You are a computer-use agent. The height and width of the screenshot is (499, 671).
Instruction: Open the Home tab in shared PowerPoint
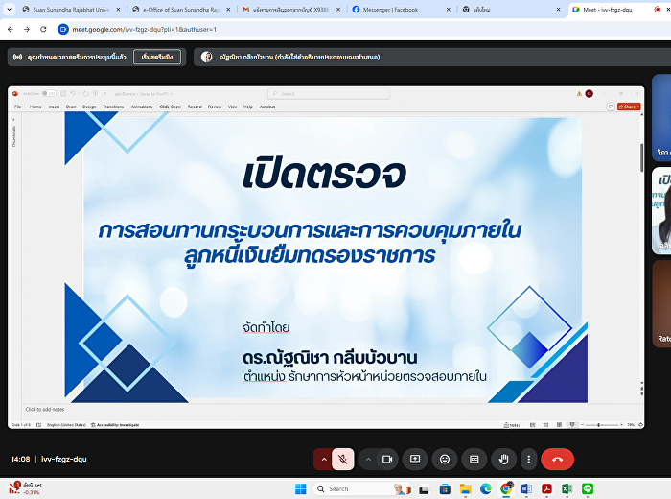(x=35, y=107)
